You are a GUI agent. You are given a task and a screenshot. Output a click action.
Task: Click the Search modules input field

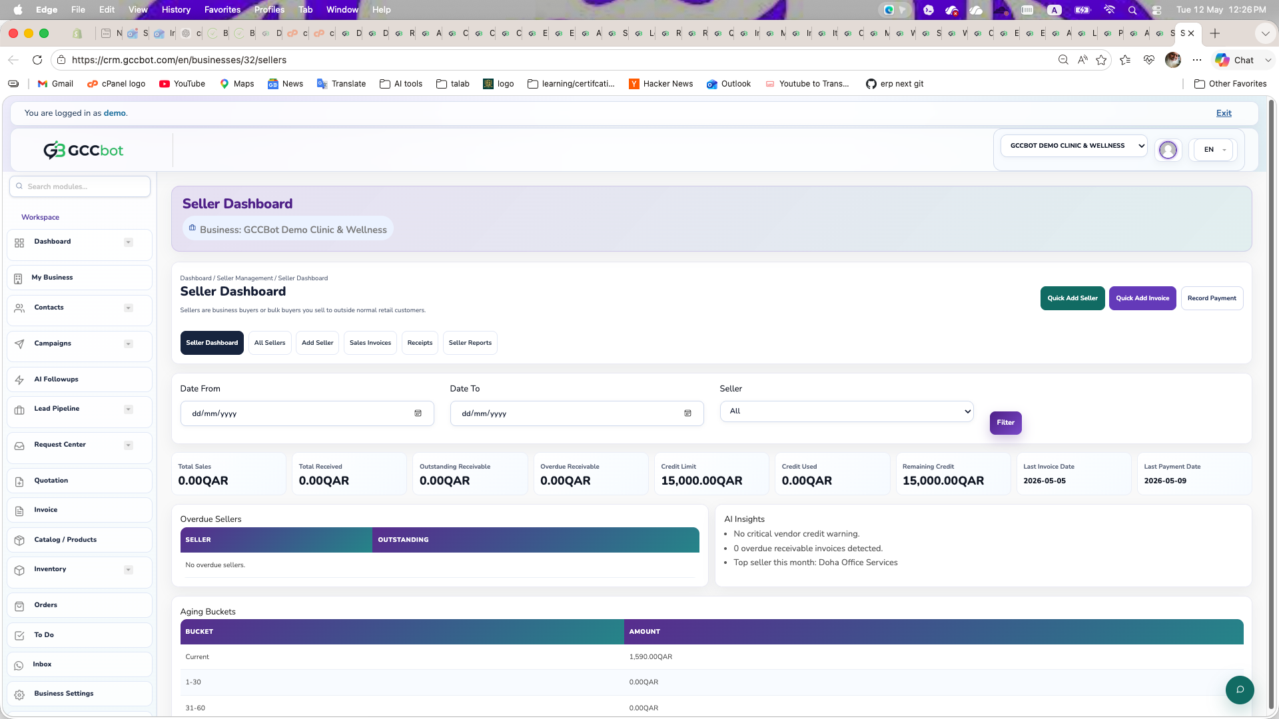80,186
